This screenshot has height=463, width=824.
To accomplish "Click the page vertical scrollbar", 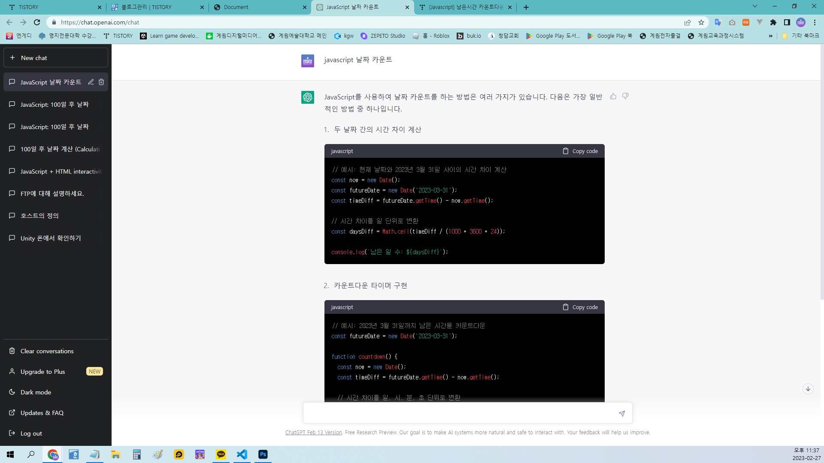I will coord(821,171).
